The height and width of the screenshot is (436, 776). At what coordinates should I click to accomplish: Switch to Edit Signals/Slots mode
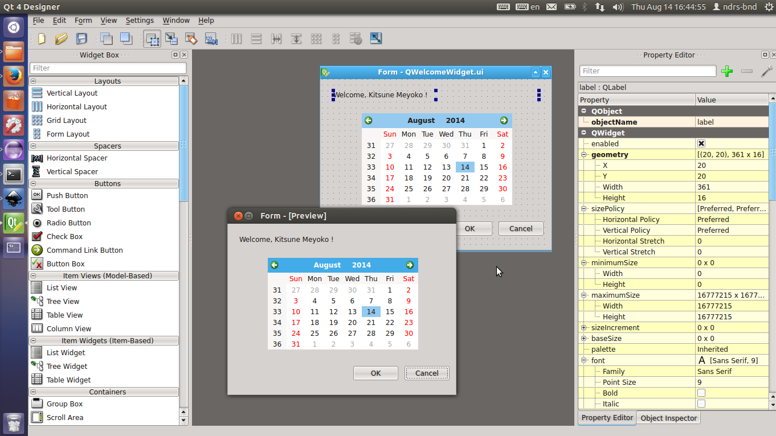click(171, 39)
